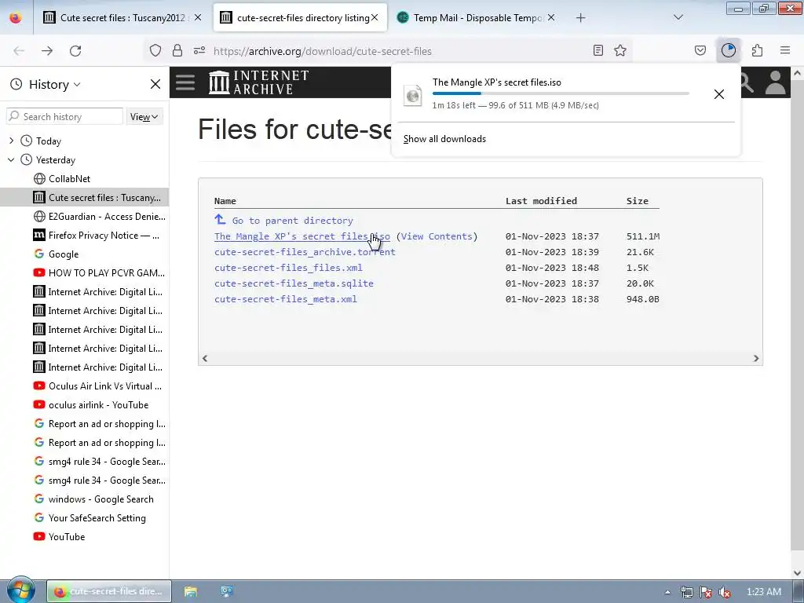The image size is (804, 603).
Task: Toggle reader view icon
Action: click(598, 51)
